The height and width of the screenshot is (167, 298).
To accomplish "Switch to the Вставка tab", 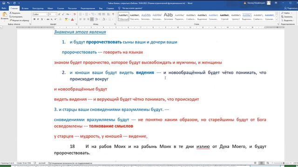I will click(x=25, y=8).
